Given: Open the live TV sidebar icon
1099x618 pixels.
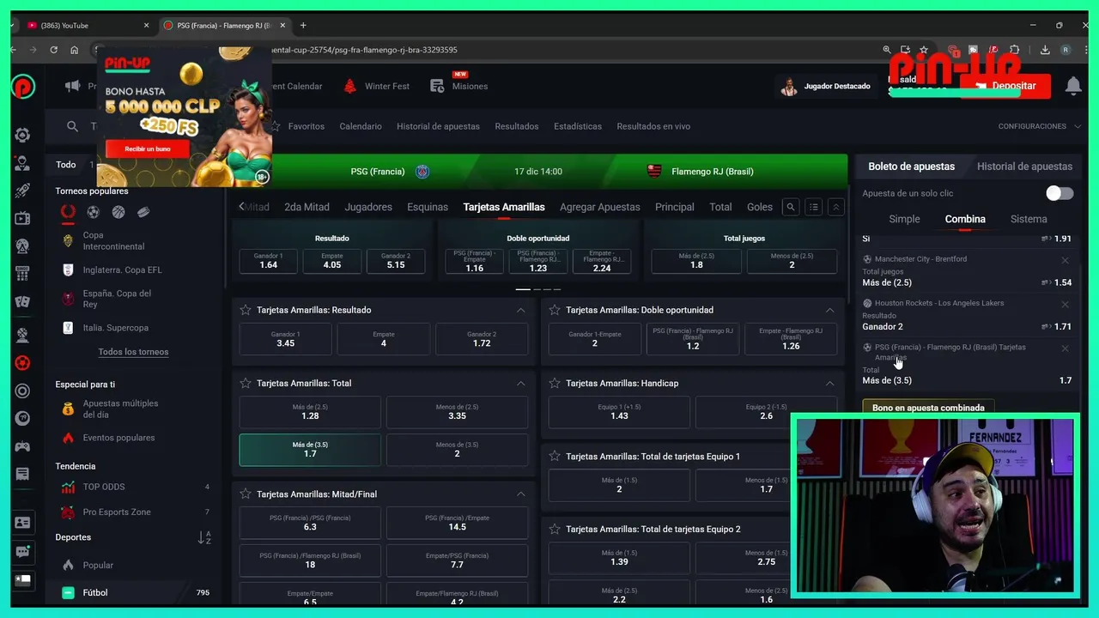Looking at the screenshot, I should [x=23, y=219].
